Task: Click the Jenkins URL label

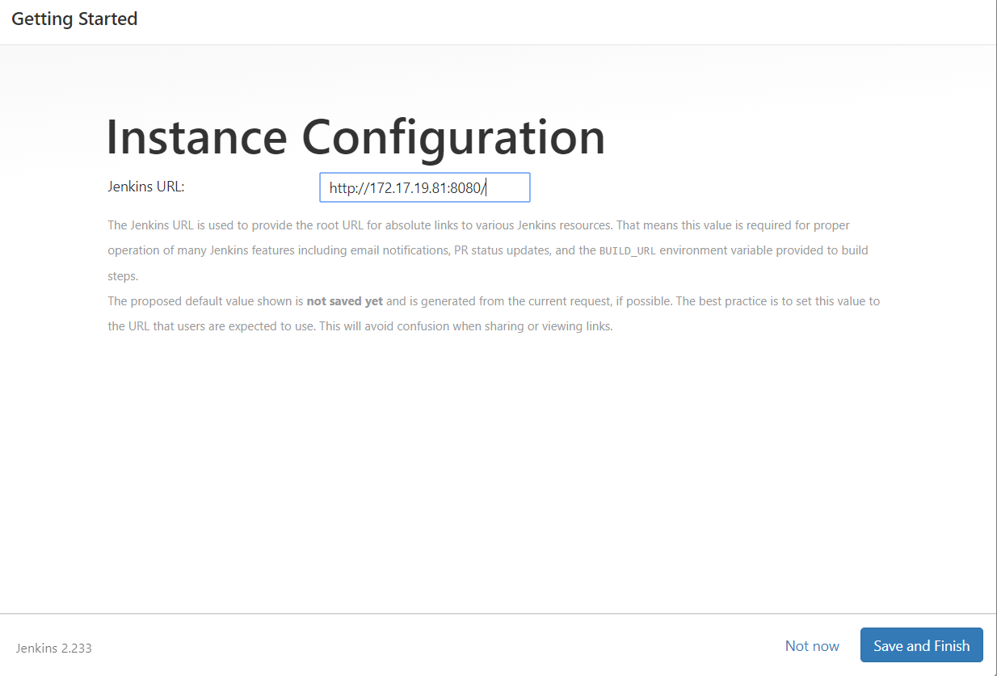Action: pos(146,187)
